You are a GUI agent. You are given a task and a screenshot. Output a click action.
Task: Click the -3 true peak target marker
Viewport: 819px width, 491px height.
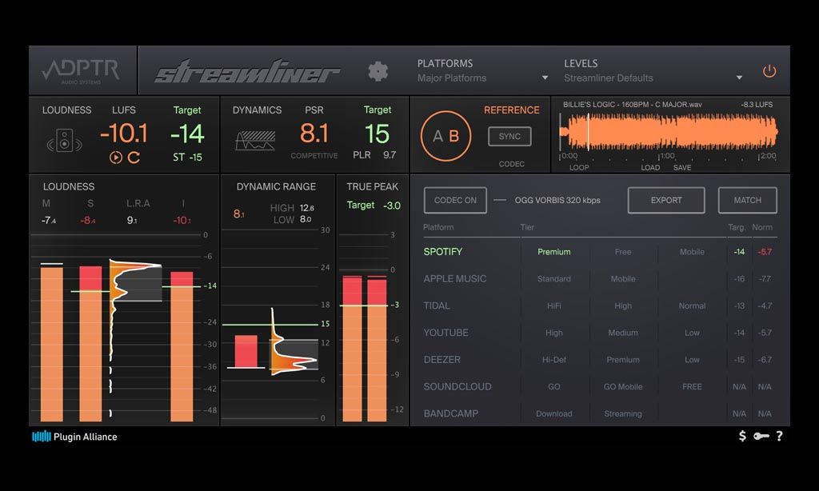tap(395, 305)
